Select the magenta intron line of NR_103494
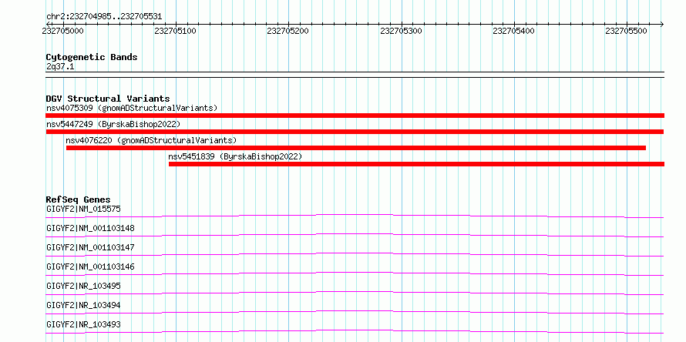 pyautogui.click(x=355, y=312)
